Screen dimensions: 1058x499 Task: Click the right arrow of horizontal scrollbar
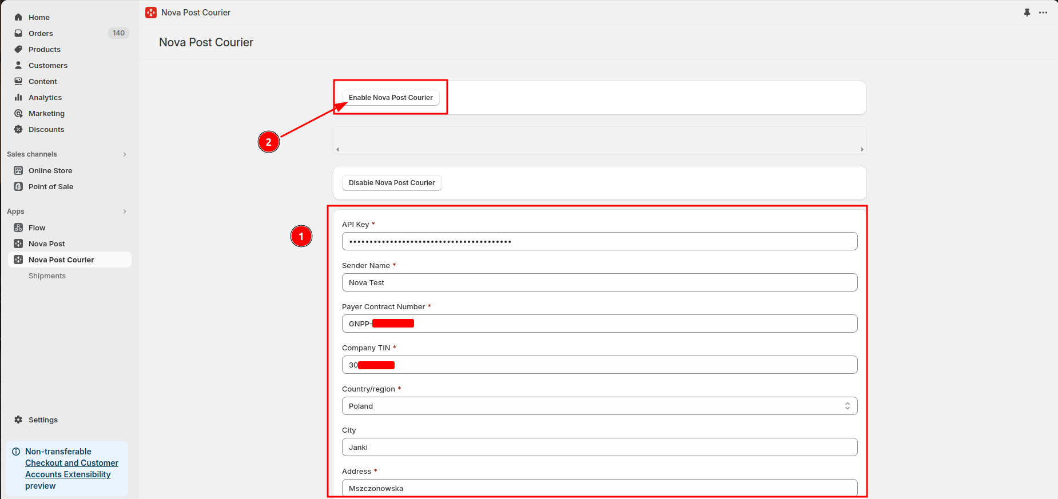[x=862, y=149]
